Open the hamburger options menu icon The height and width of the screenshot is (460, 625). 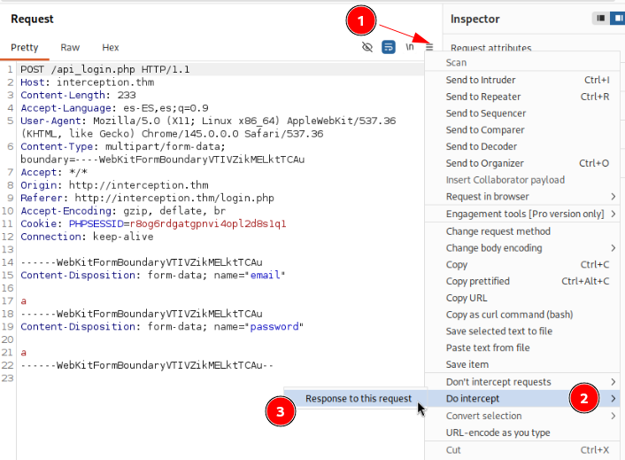point(429,48)
